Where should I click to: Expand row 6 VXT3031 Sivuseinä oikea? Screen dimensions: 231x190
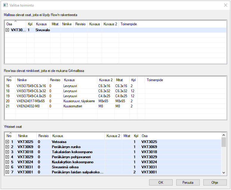click(7, 167)
